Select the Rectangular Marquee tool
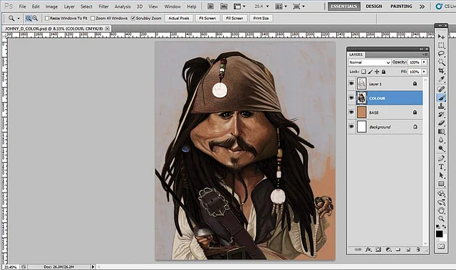The width and height of the screenshot is (456, 270). (441, 45)
